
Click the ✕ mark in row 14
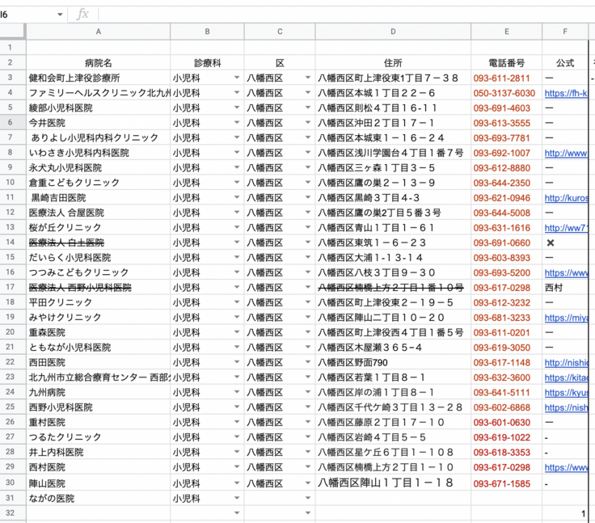551,243
